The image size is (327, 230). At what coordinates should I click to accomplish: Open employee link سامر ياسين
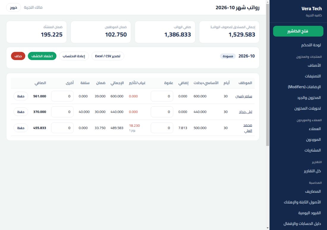pos(244,96)
